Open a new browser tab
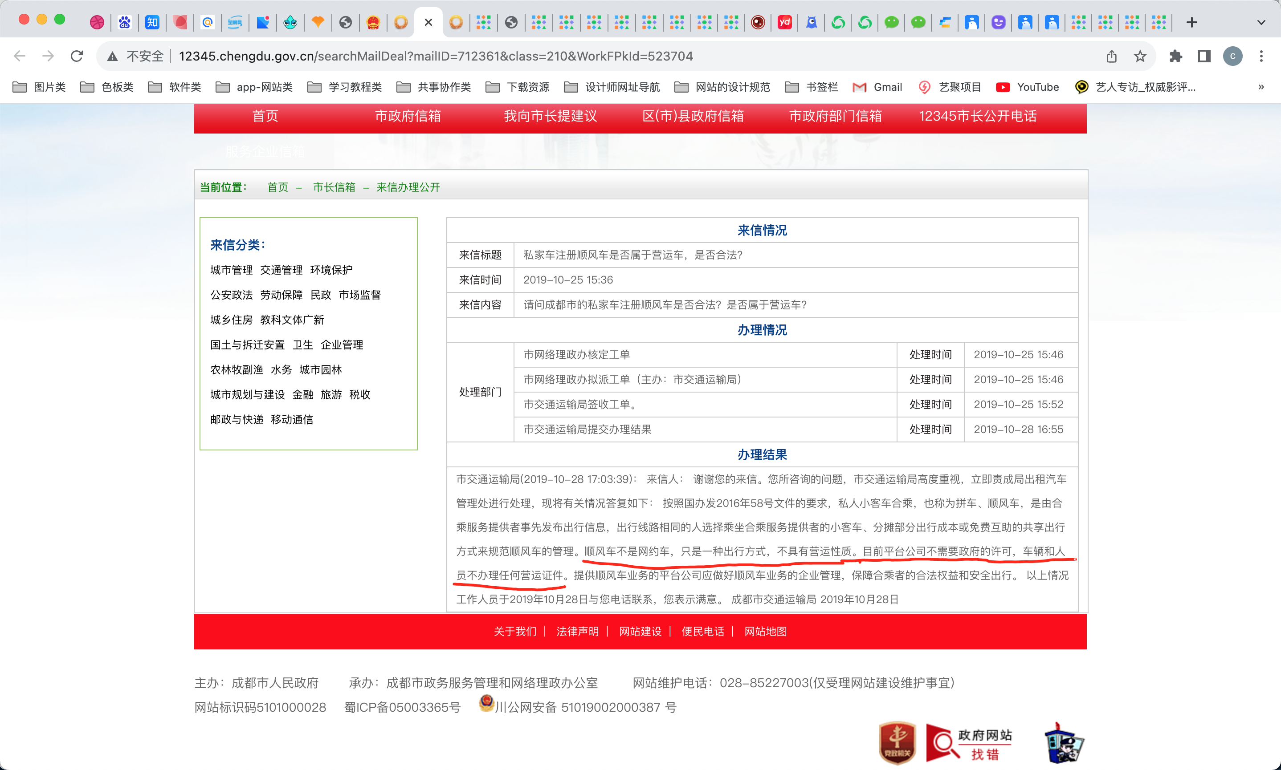 click(x=1191, y=22)
